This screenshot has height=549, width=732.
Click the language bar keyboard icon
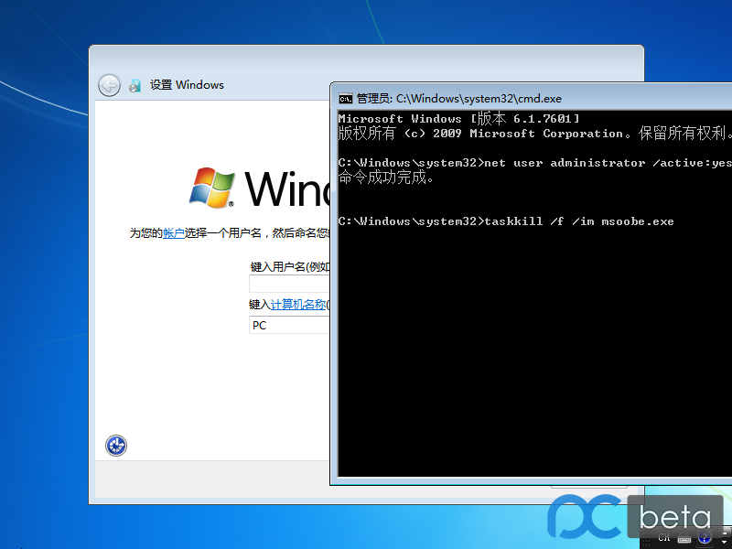pos(684,539)
